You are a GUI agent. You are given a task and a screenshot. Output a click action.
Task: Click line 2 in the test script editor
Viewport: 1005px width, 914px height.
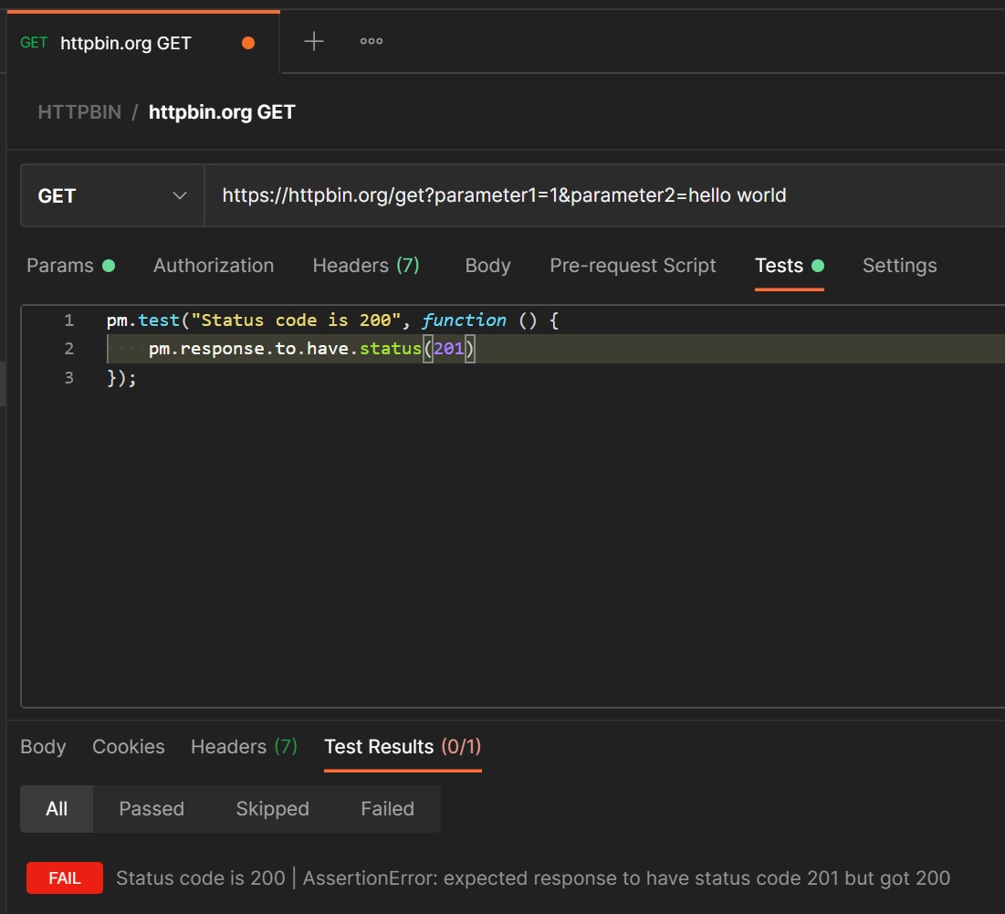click(x=548, y=349)
